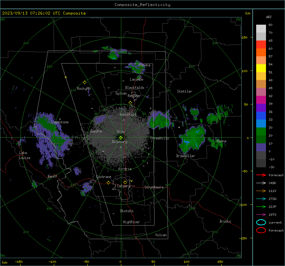
Task: Click the yellow diamond marker near RockyMH
Action: pos(85,83)
